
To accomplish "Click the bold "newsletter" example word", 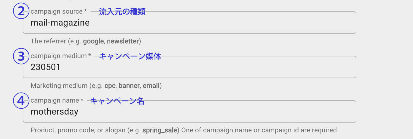I will 123,41.
